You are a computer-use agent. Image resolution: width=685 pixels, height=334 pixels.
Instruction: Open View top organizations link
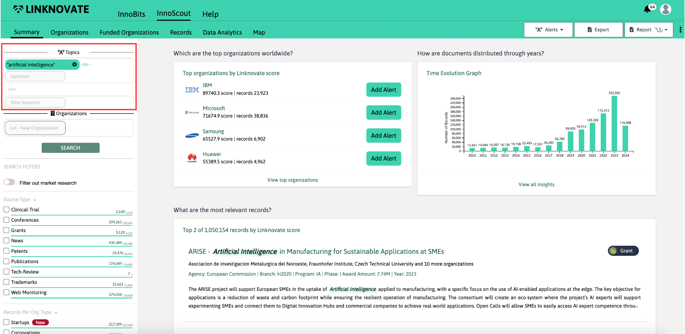[x=293, y=180]
